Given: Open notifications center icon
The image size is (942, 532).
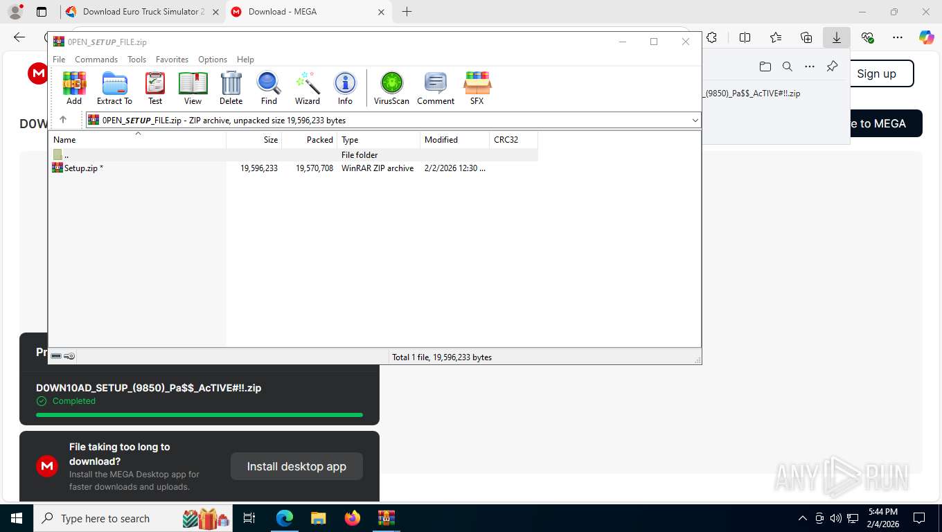Looking at the screenshot, I should tap(919, 518).
